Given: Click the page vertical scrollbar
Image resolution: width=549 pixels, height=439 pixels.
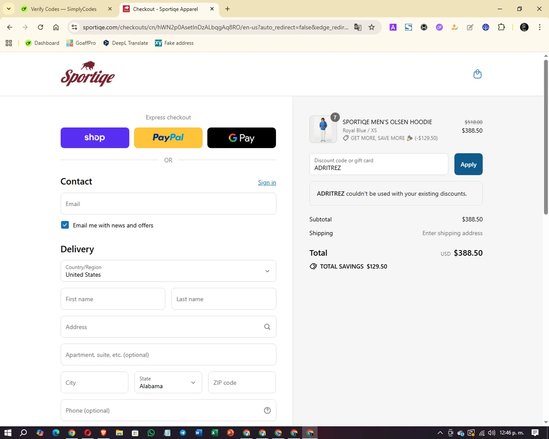Looking at the screenshot, I should (x=546, y=137).
